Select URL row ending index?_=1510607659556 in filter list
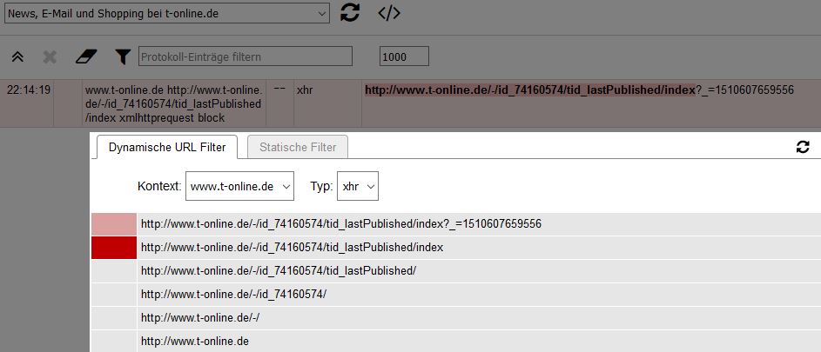821x352 pixels. [x=479, y=224]
